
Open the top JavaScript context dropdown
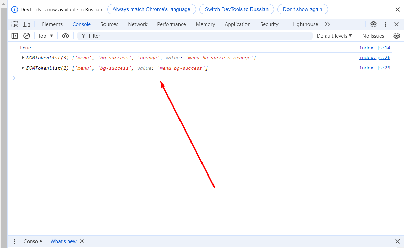46,36
